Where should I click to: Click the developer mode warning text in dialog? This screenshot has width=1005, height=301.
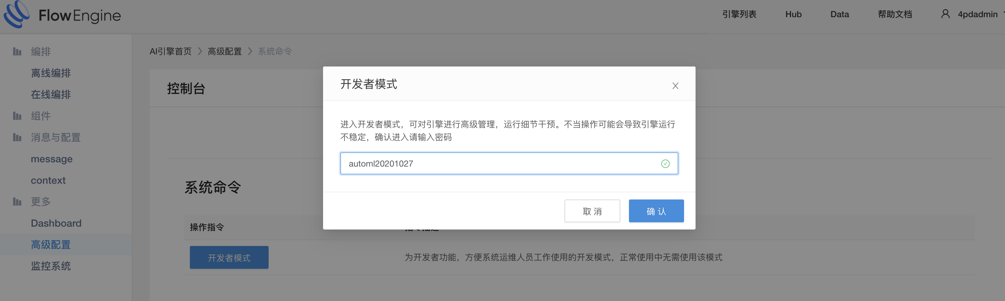508,130
